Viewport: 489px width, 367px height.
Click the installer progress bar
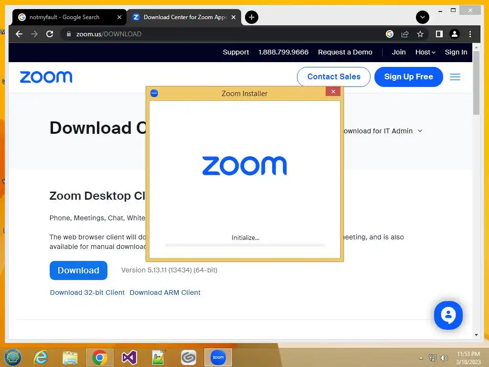pyautogui.click(x=245, y=245)
